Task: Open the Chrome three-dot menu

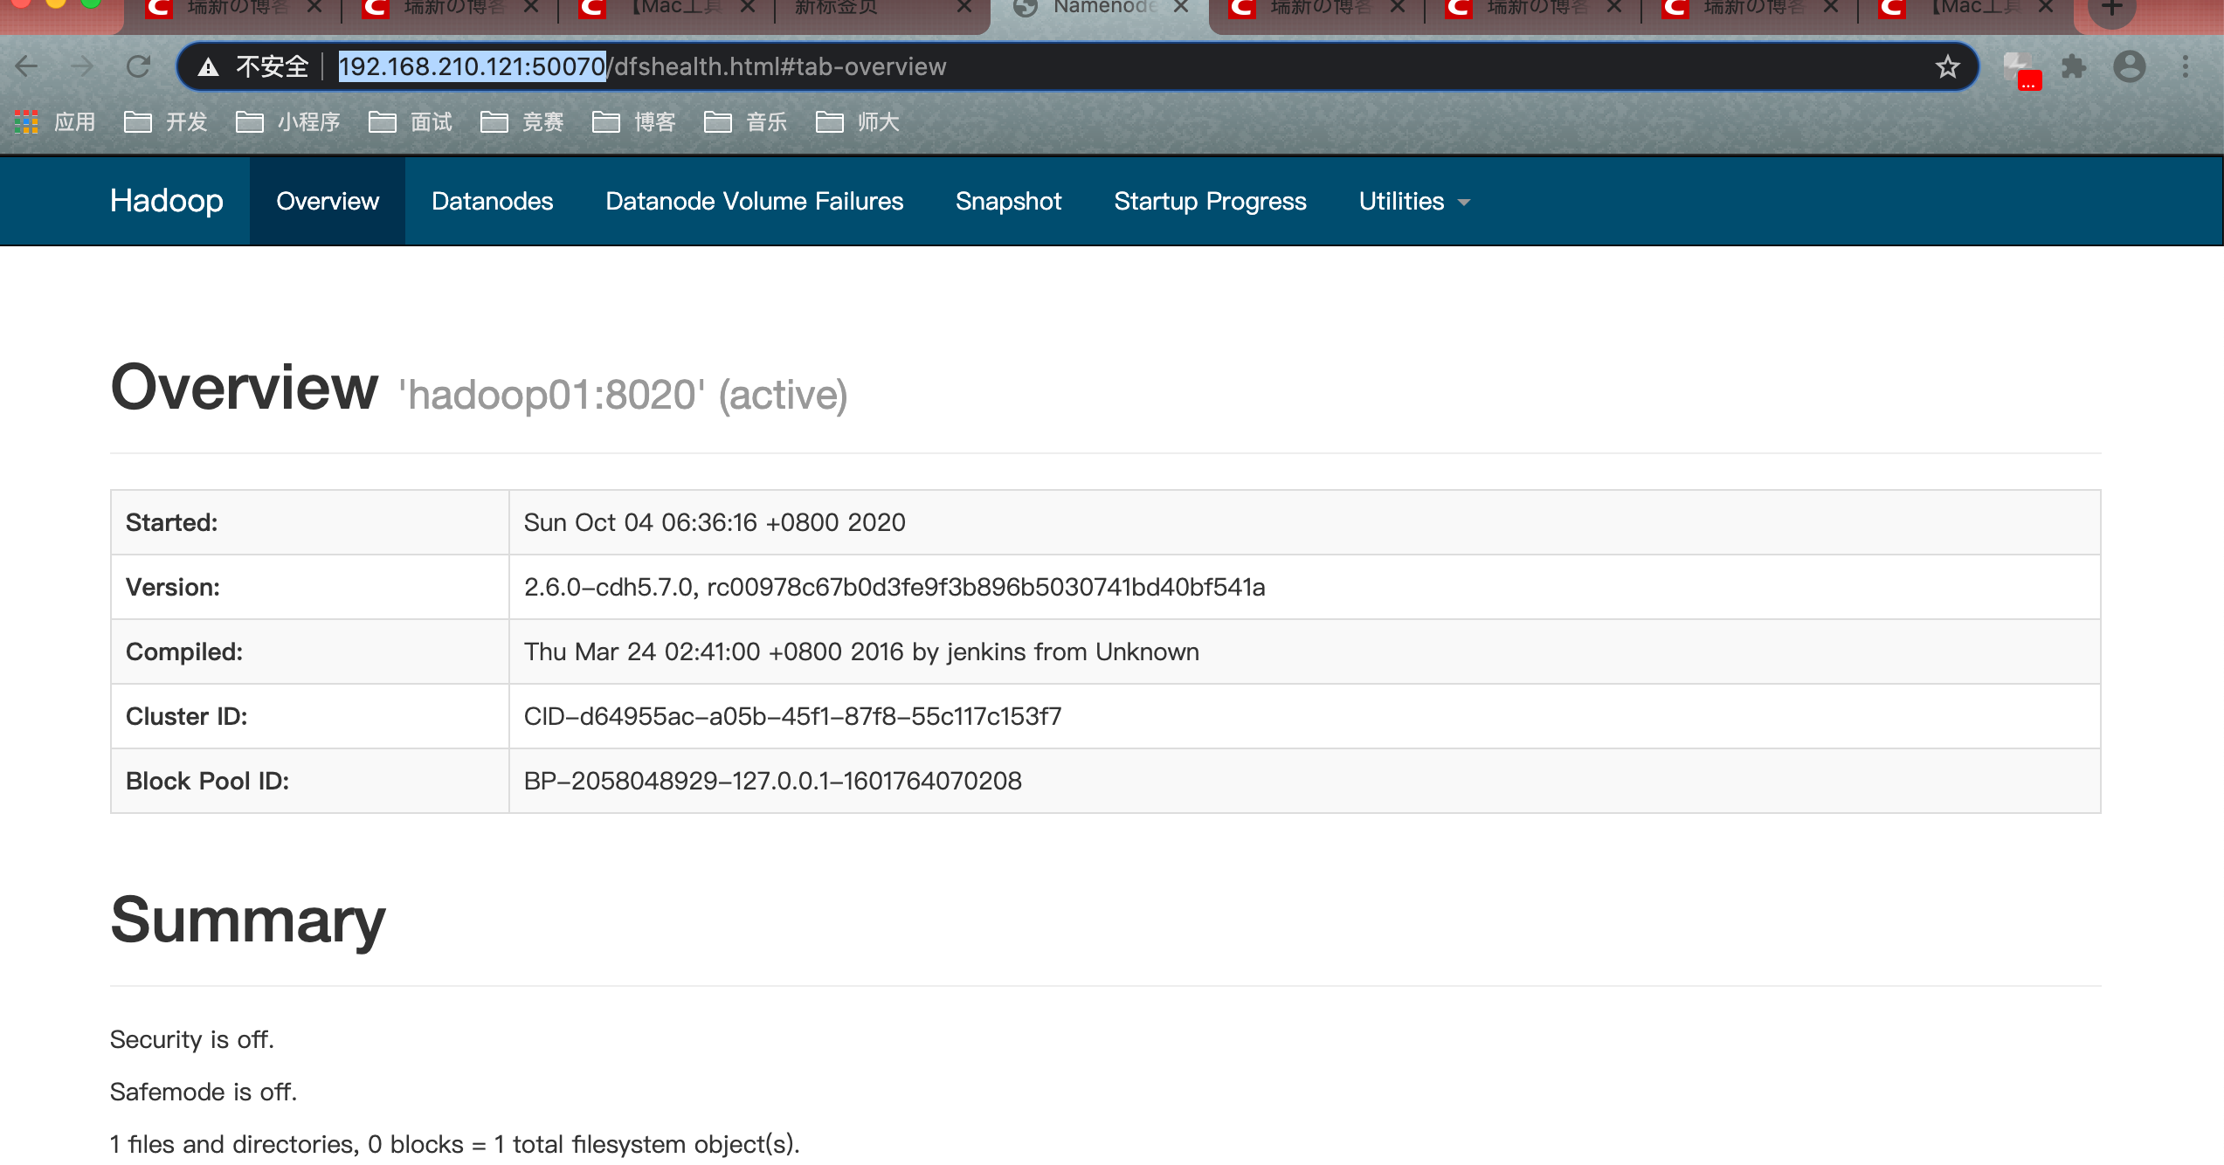Action: (2186, 66)
